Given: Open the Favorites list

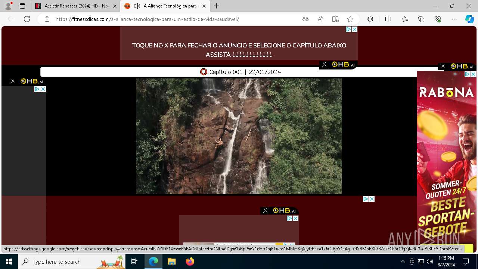Looking at the screenshot, I should [x=405, y=19].
